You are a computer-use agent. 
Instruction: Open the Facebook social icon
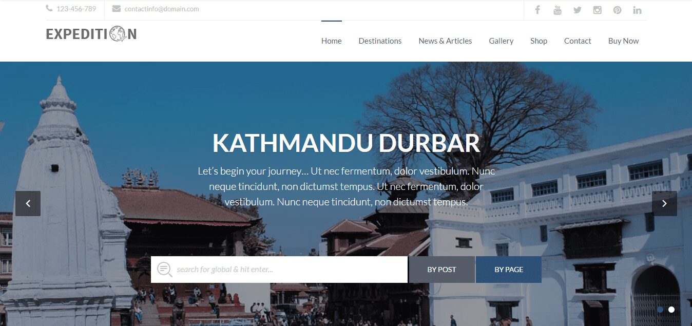coord(537,10)
